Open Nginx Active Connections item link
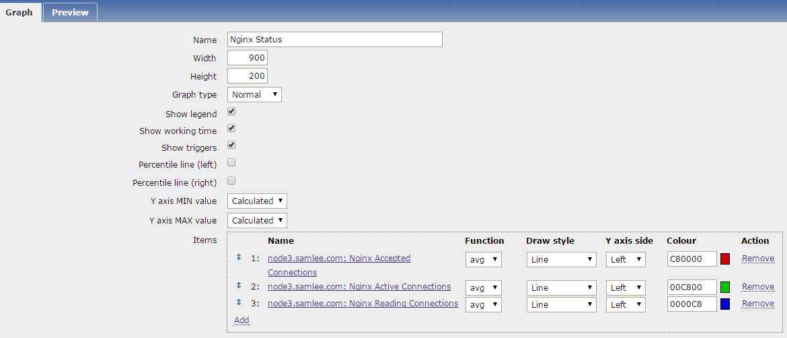Image resolution: width=787 pixels, height=338 pixels. (x=359, y=286)
